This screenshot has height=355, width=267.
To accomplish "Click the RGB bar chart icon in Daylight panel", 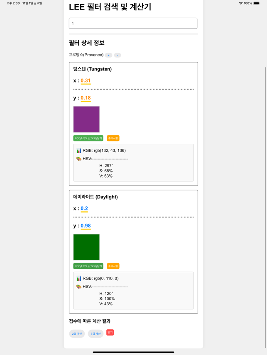I will [x=79, y=278].
